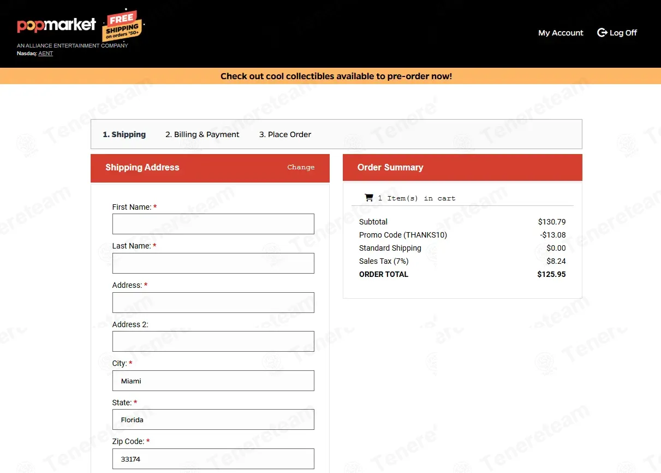This screenshot has width=661, height=473.
Task: Click the City field containing Miami
Action: click(x=213, y=381)
